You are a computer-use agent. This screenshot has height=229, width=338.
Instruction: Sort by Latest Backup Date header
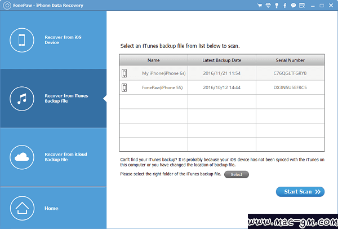pos(222,60)
